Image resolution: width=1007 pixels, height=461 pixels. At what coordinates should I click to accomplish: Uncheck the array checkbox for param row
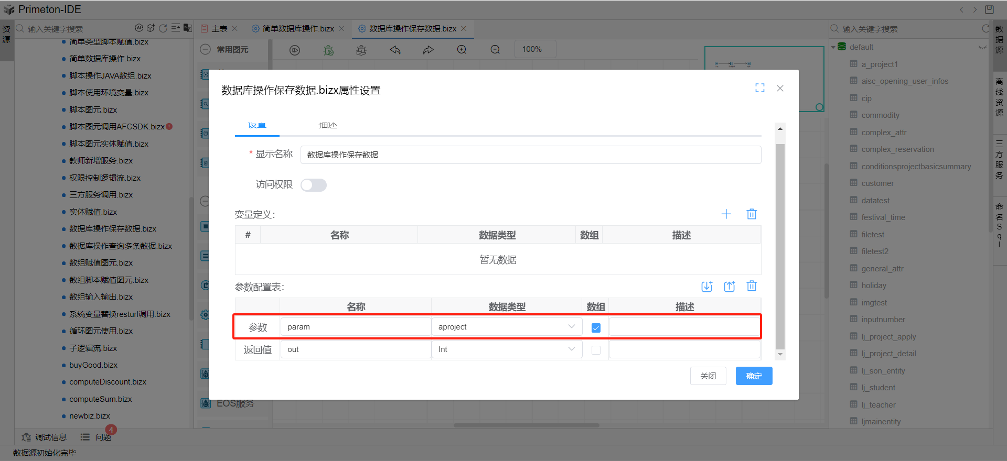pos(596,328)
